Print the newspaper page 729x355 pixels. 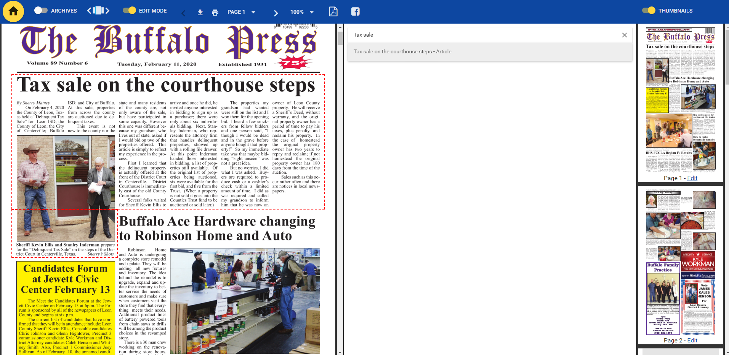click(x=215, y=13)
